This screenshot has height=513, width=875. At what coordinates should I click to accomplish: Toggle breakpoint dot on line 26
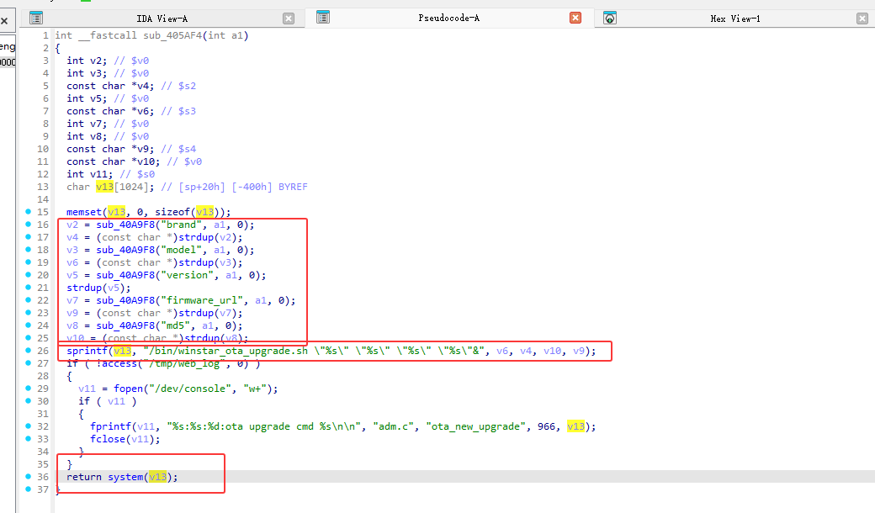[29, 351]
